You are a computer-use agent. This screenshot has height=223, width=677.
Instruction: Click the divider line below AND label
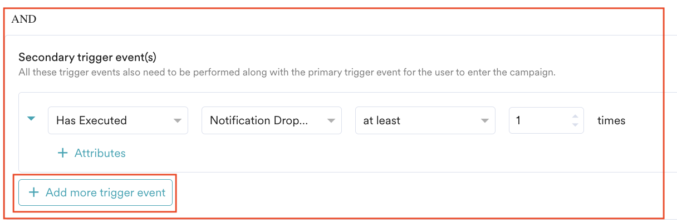[x=334, y=36]
